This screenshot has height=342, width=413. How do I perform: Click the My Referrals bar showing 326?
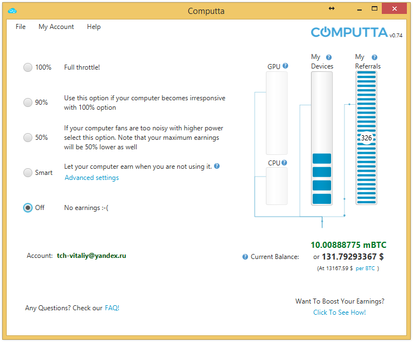(366, 138)
